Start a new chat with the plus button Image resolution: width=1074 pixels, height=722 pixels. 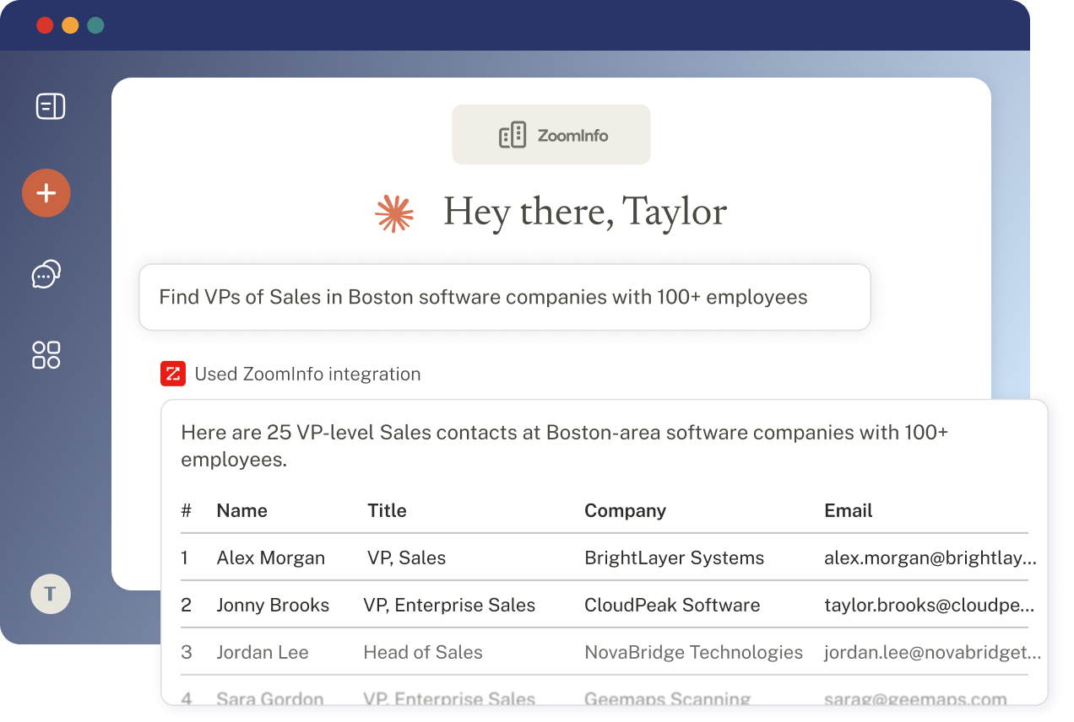pos(46,193)
